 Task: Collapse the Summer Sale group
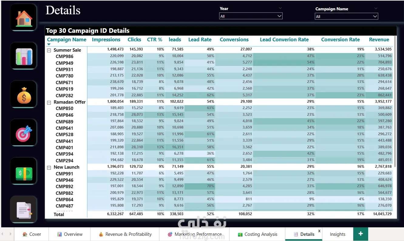point(49,50)
